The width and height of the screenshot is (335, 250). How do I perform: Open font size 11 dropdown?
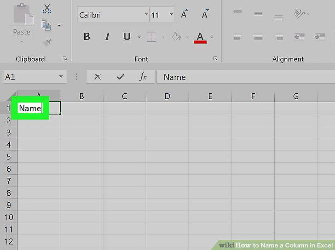point(171,14)
